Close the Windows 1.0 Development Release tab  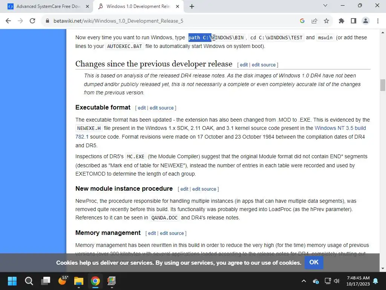[x=178, y=7]
